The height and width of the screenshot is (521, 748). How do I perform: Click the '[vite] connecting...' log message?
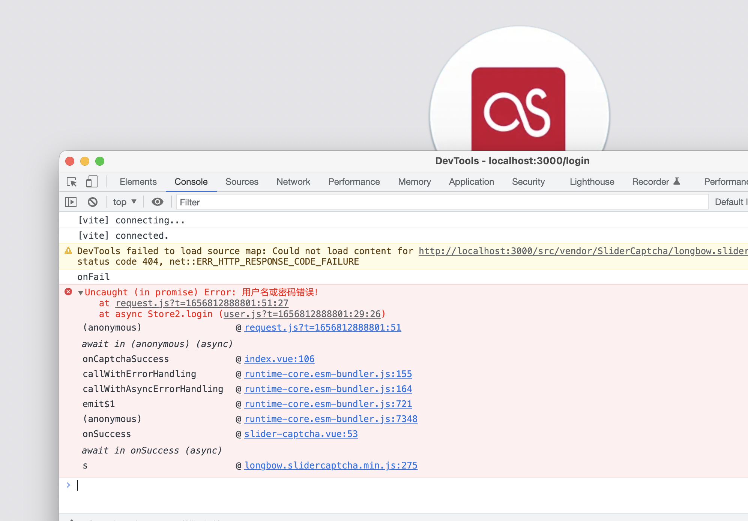click(131, 220)
